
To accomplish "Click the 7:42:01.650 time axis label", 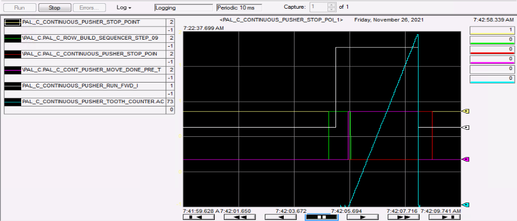I will 236,211.
